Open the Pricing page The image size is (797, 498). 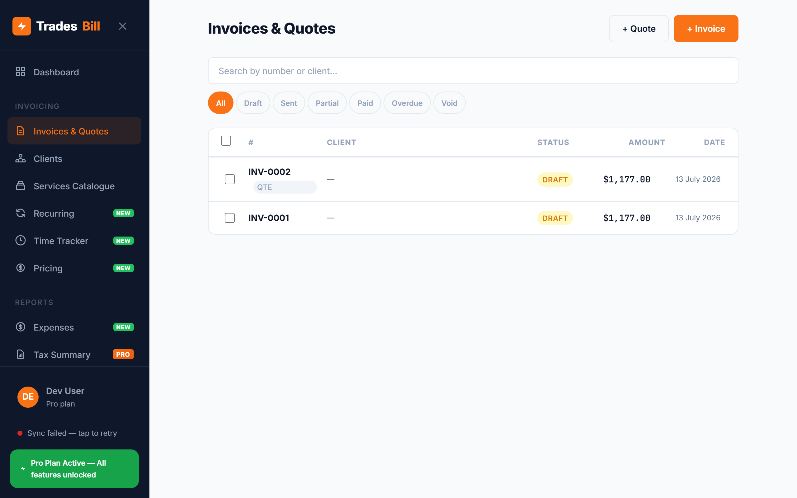coord(74,268)
